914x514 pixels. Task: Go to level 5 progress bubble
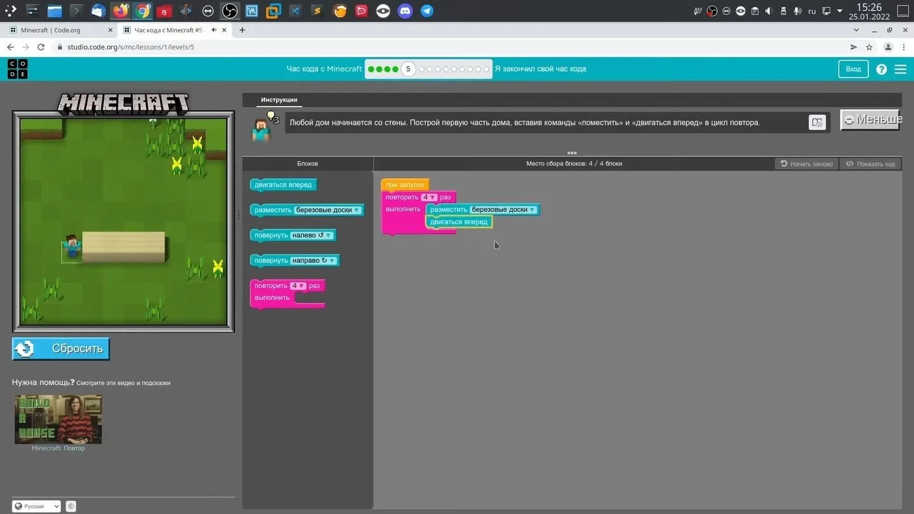[x=408, y=69]
